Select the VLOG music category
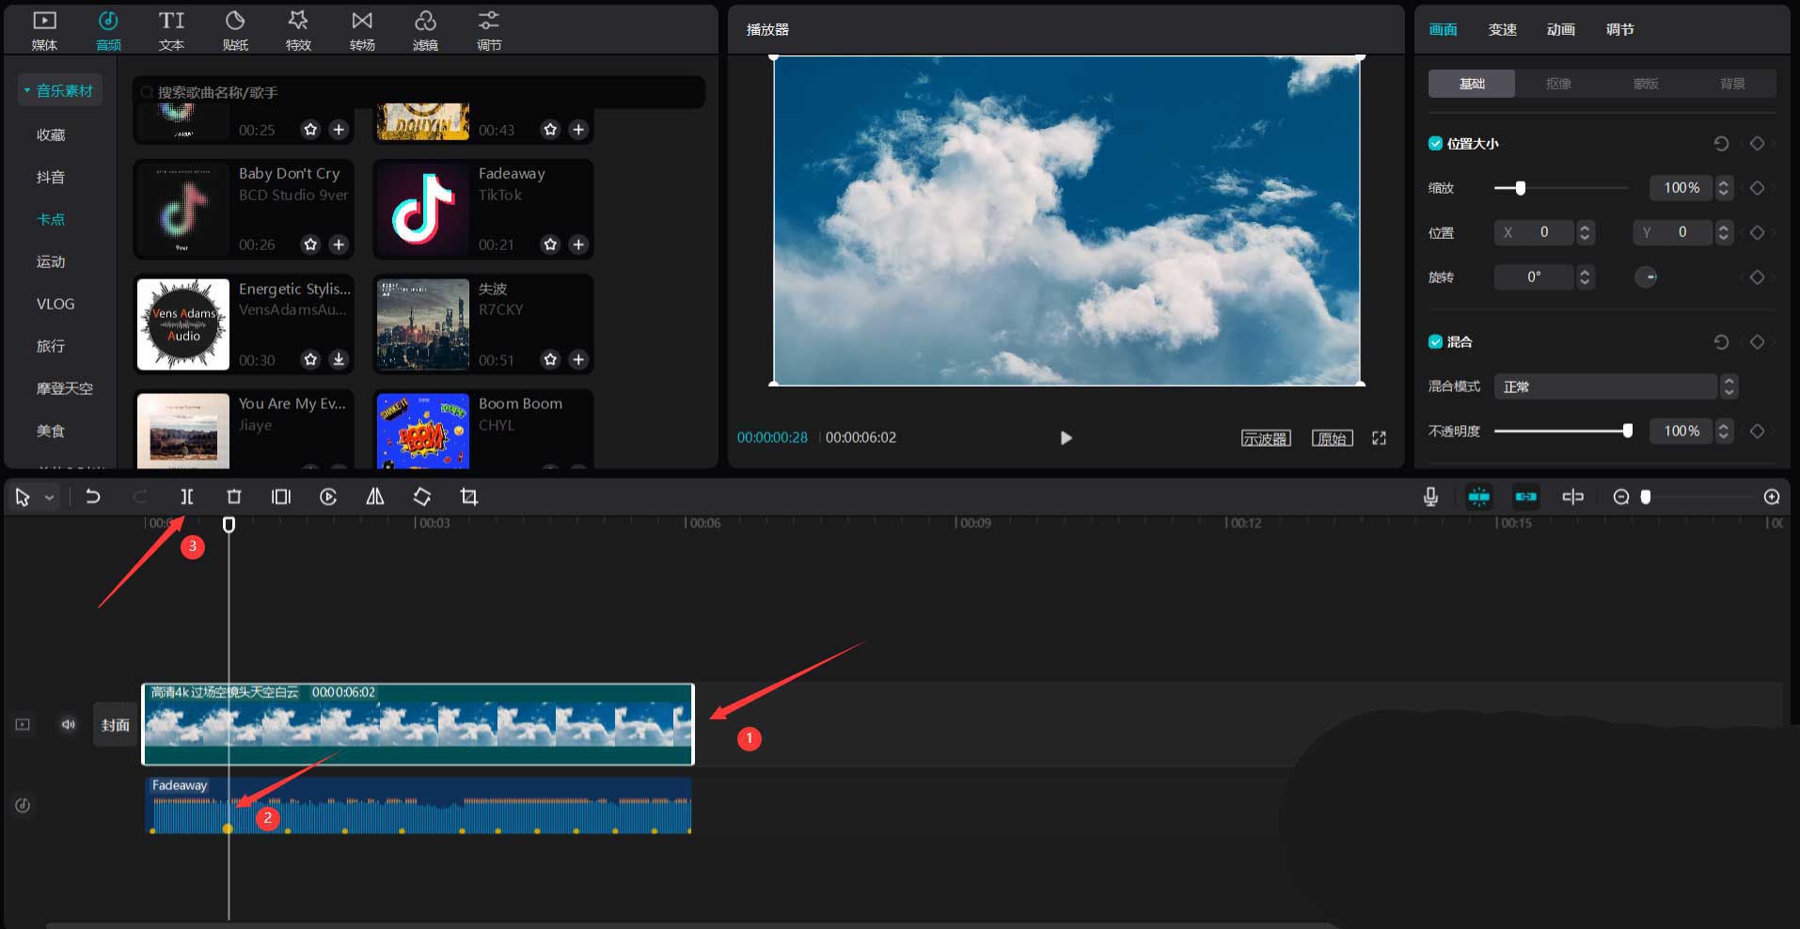 55,304
